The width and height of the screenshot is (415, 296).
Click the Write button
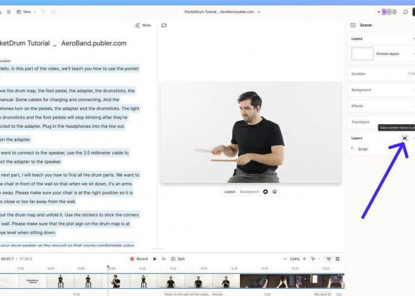pyautogui.click(x=143, y=25)
